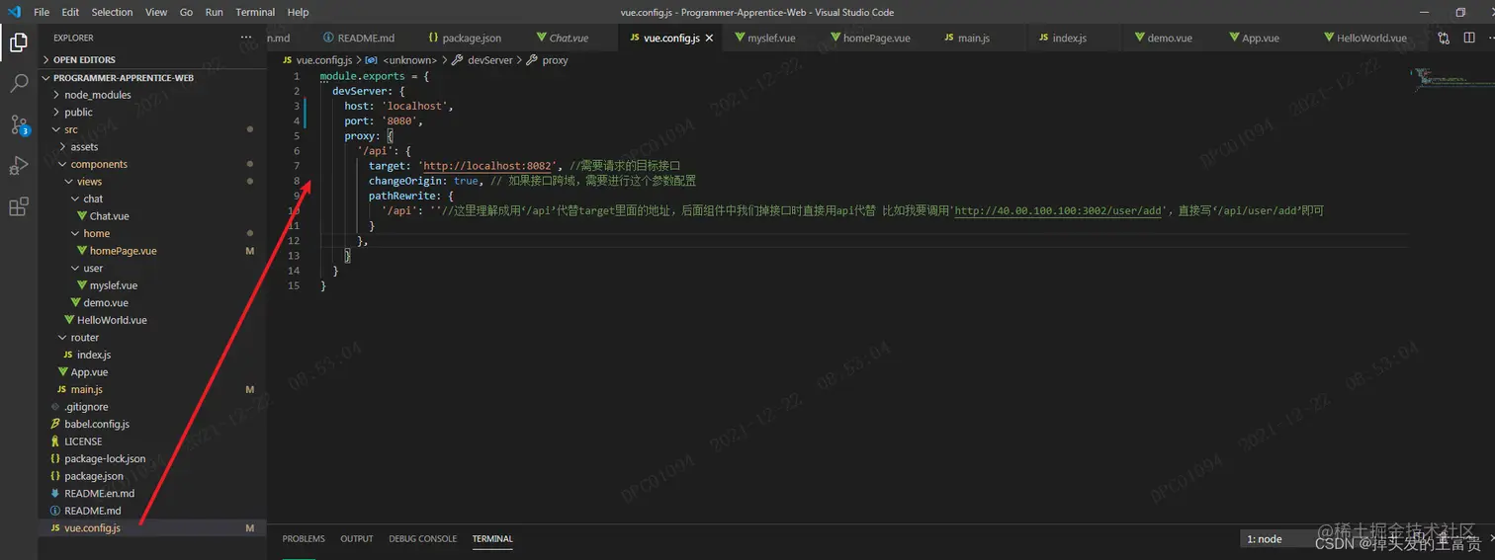This screenshot has height=560, width=1495.
Task: Open the Help menu
Action: click(x=298, y=12)
